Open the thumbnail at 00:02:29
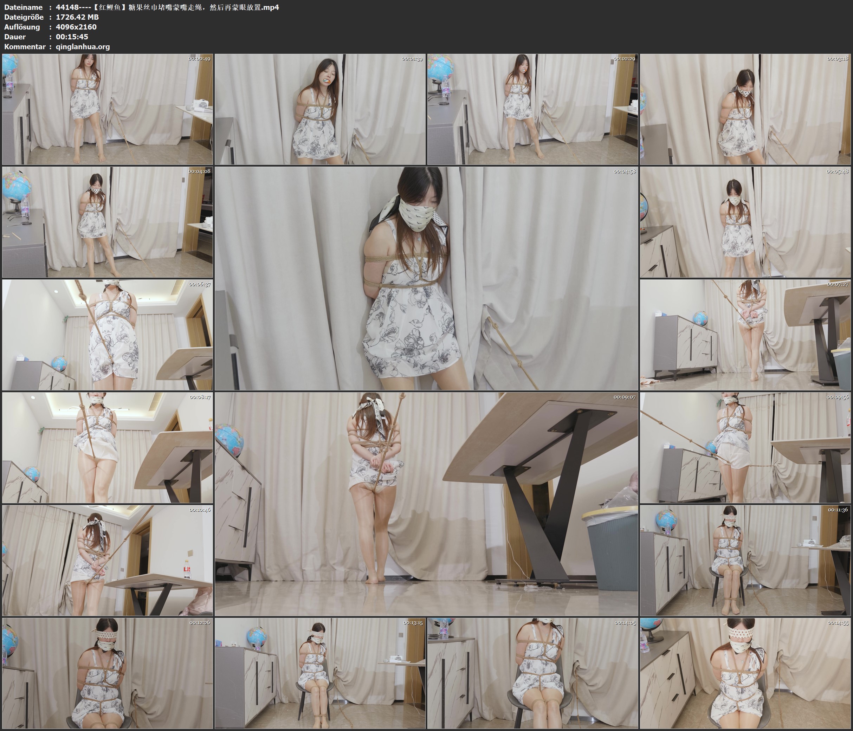This screenshot has height=731, width=853. [x=533, y=110]
